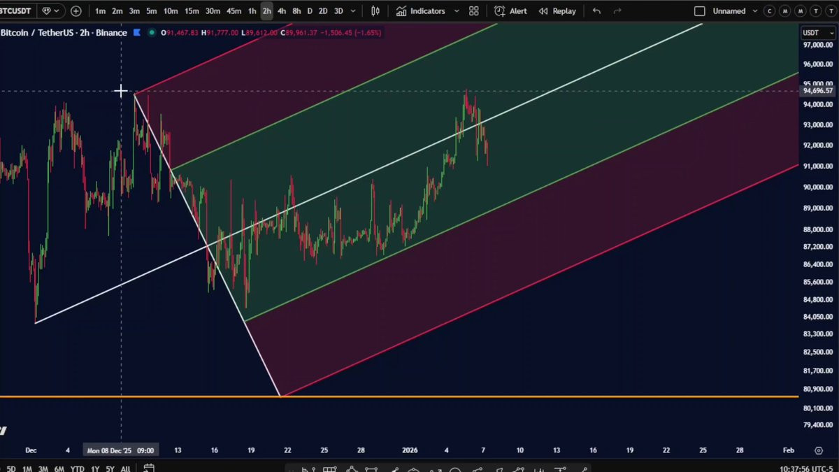839x472 pixels.
Task: Select the 1Y date range
Action: [x=94, y=469]
